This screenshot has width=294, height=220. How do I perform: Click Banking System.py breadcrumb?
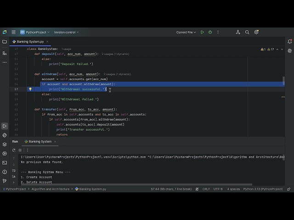pos(91,189)
